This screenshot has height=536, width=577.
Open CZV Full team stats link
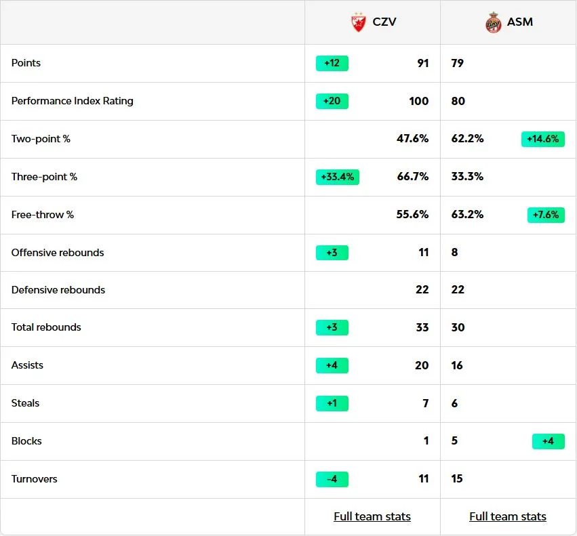coord(372,516)
